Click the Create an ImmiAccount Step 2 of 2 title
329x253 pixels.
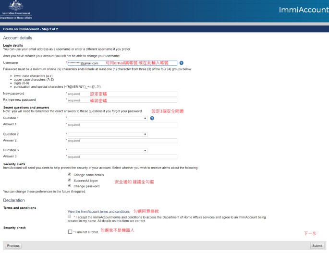tap(30, 29)
